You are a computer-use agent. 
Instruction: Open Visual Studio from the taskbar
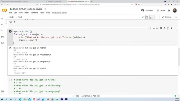[39, 99]
